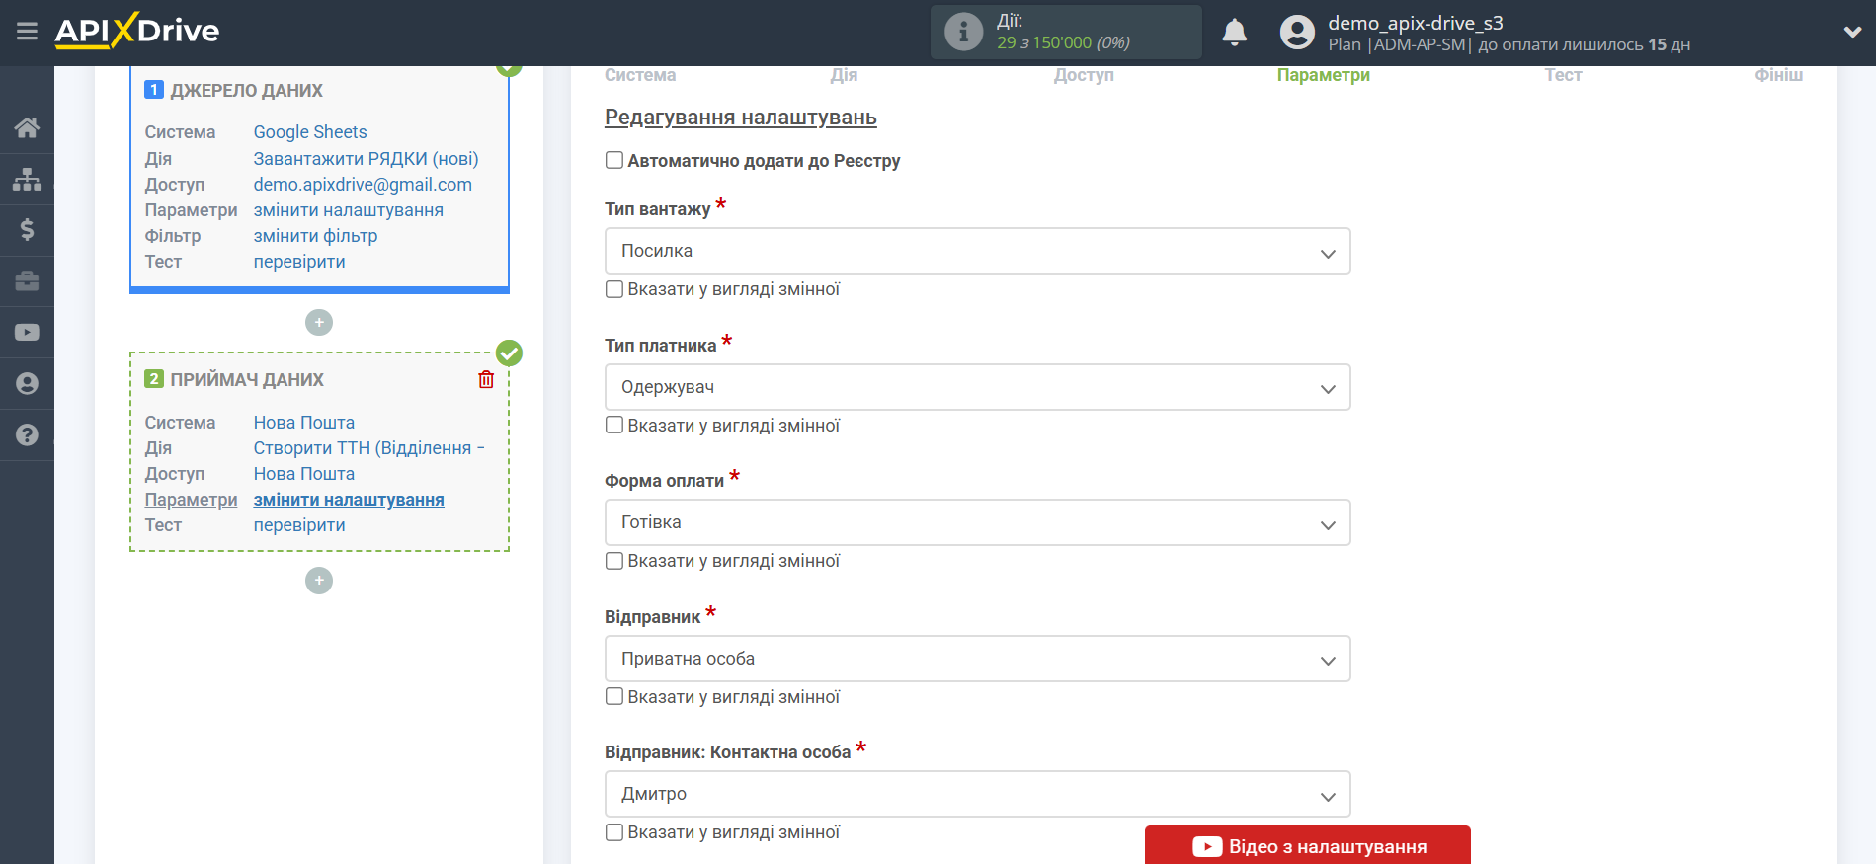Click the actions counter 29 з 150'000
Image resolution: width=1876 pixels, height=864 pixels.
(x=1063, y=43)
